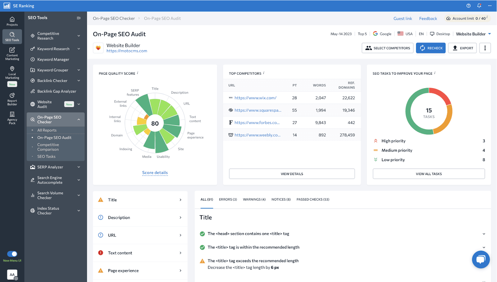The image size is (497, 282).
Task: Open Agency Pack section
Action: 12,118
